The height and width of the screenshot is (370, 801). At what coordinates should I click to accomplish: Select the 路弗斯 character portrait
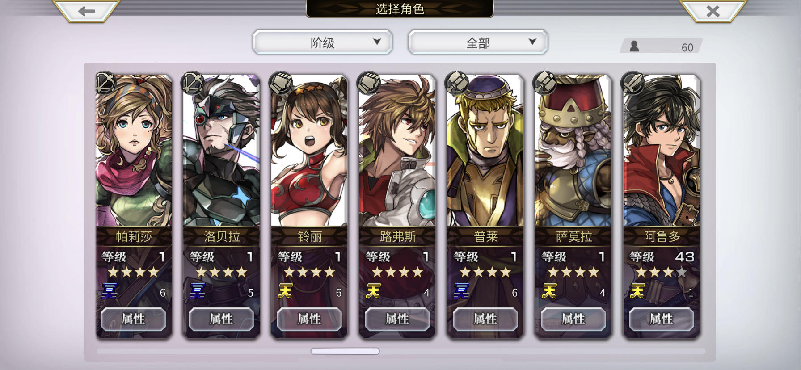click(x=397, y=151)
